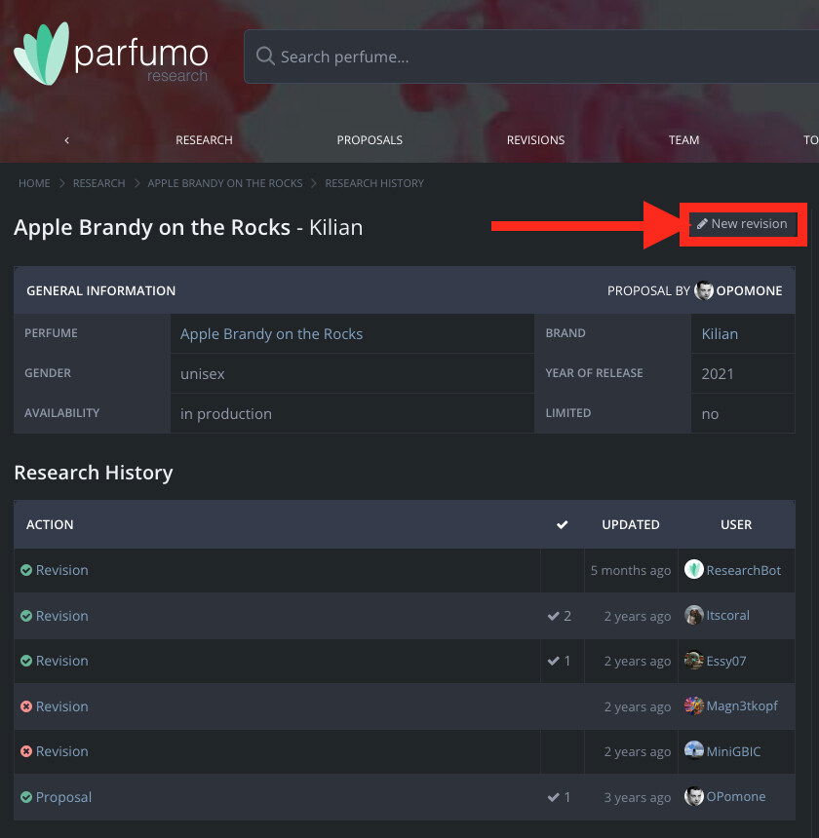Click OPomone's avatar beside Proposal by
This screenshot has height=838, width=819.
click(704, 290)
